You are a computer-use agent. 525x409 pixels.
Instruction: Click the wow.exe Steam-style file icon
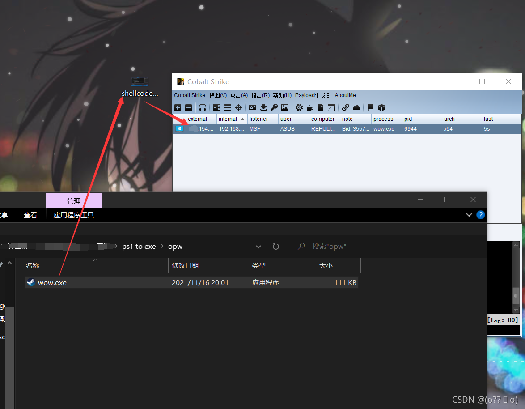(31, 282)
